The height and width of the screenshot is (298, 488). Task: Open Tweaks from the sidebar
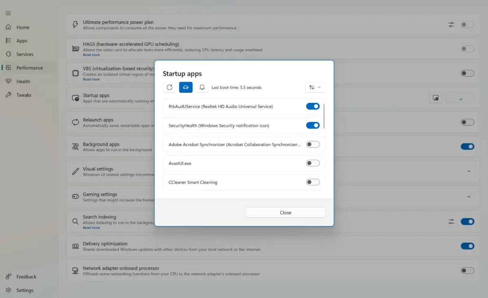point(28,95)
